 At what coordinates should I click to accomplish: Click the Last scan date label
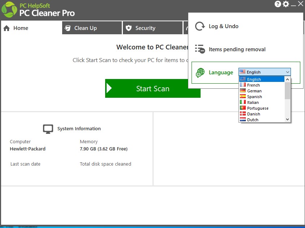(x=26, y=164)
